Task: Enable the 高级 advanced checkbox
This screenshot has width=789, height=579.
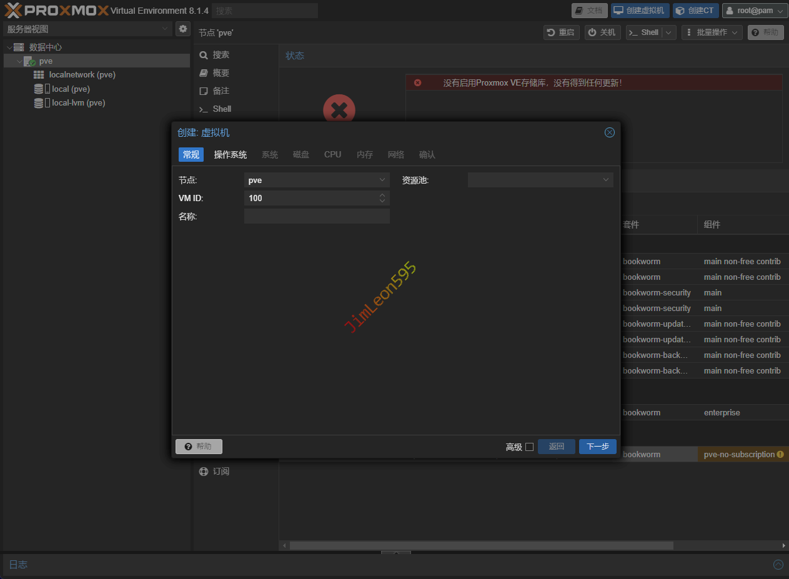Action: (529, 447)
